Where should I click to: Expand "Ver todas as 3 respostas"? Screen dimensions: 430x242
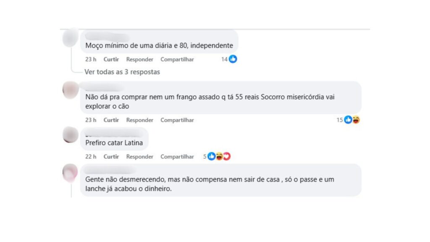(x=122, y=72)
